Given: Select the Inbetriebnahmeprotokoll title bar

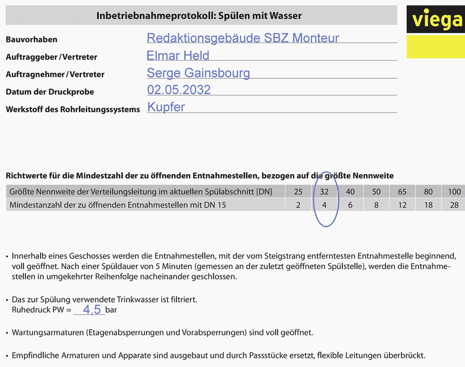Looking at the screenshot, I should [x=199, y=15].
